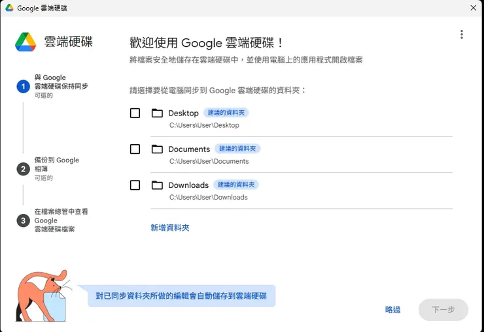Open the three-dot more options menu
This screenshot has width=484, height=332.
click(462, 35)
